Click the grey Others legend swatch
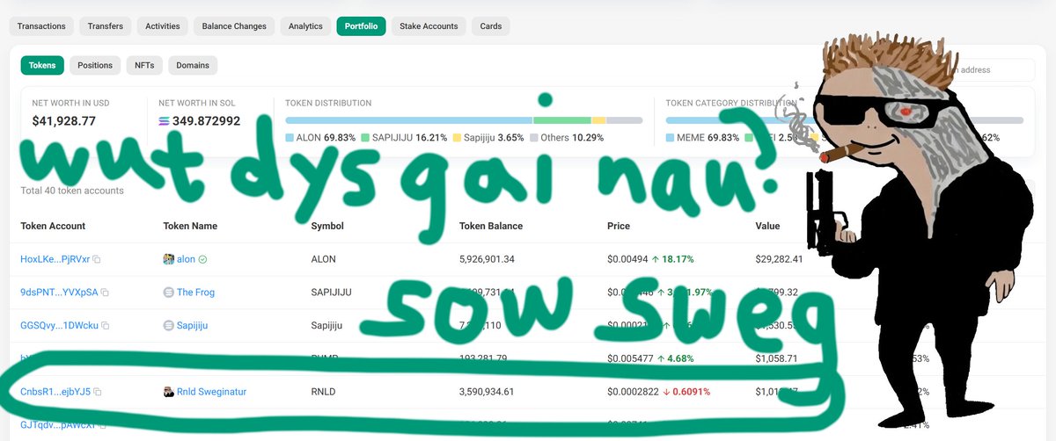The height and width of the screenshot is (441, 1056). pos(533,138)
